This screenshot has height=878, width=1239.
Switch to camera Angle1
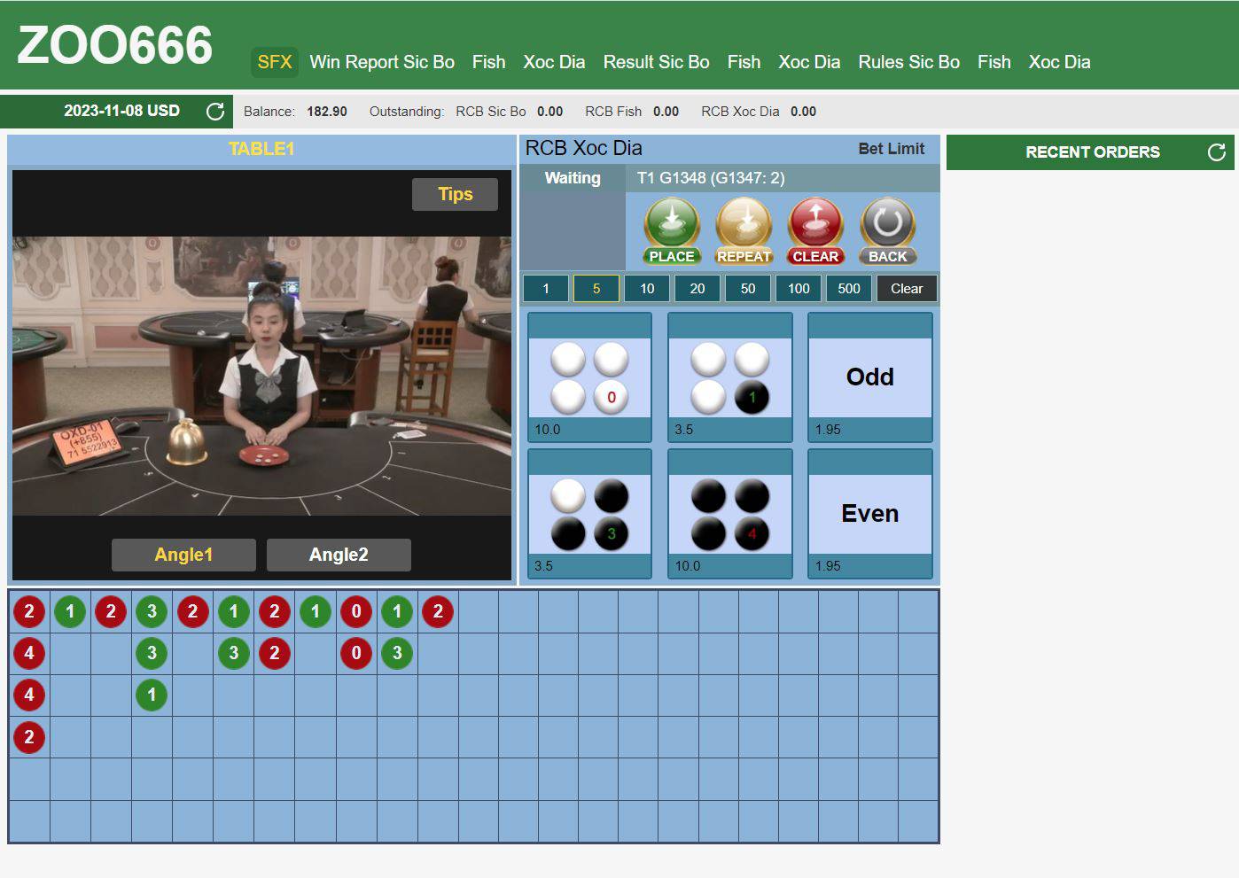(183, 555)
